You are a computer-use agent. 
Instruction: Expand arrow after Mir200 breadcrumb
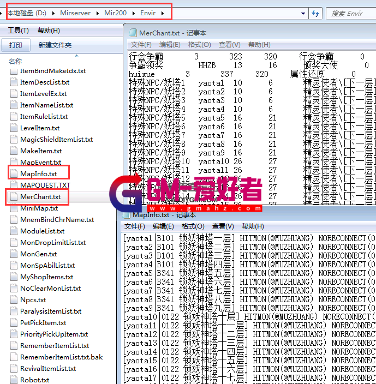pos(134,13)
